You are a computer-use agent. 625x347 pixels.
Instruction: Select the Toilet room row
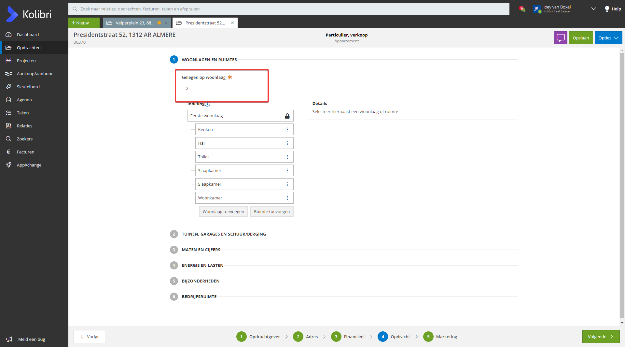point(244,157)
